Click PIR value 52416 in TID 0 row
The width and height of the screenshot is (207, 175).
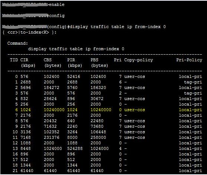74,76
